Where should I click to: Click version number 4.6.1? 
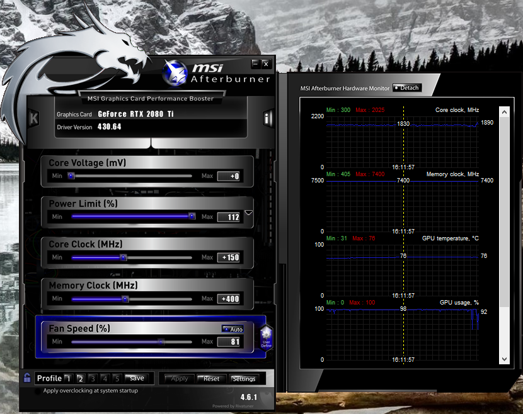point(249,397)
